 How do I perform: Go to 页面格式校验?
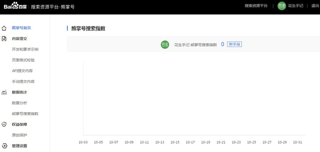click(23, 60)
